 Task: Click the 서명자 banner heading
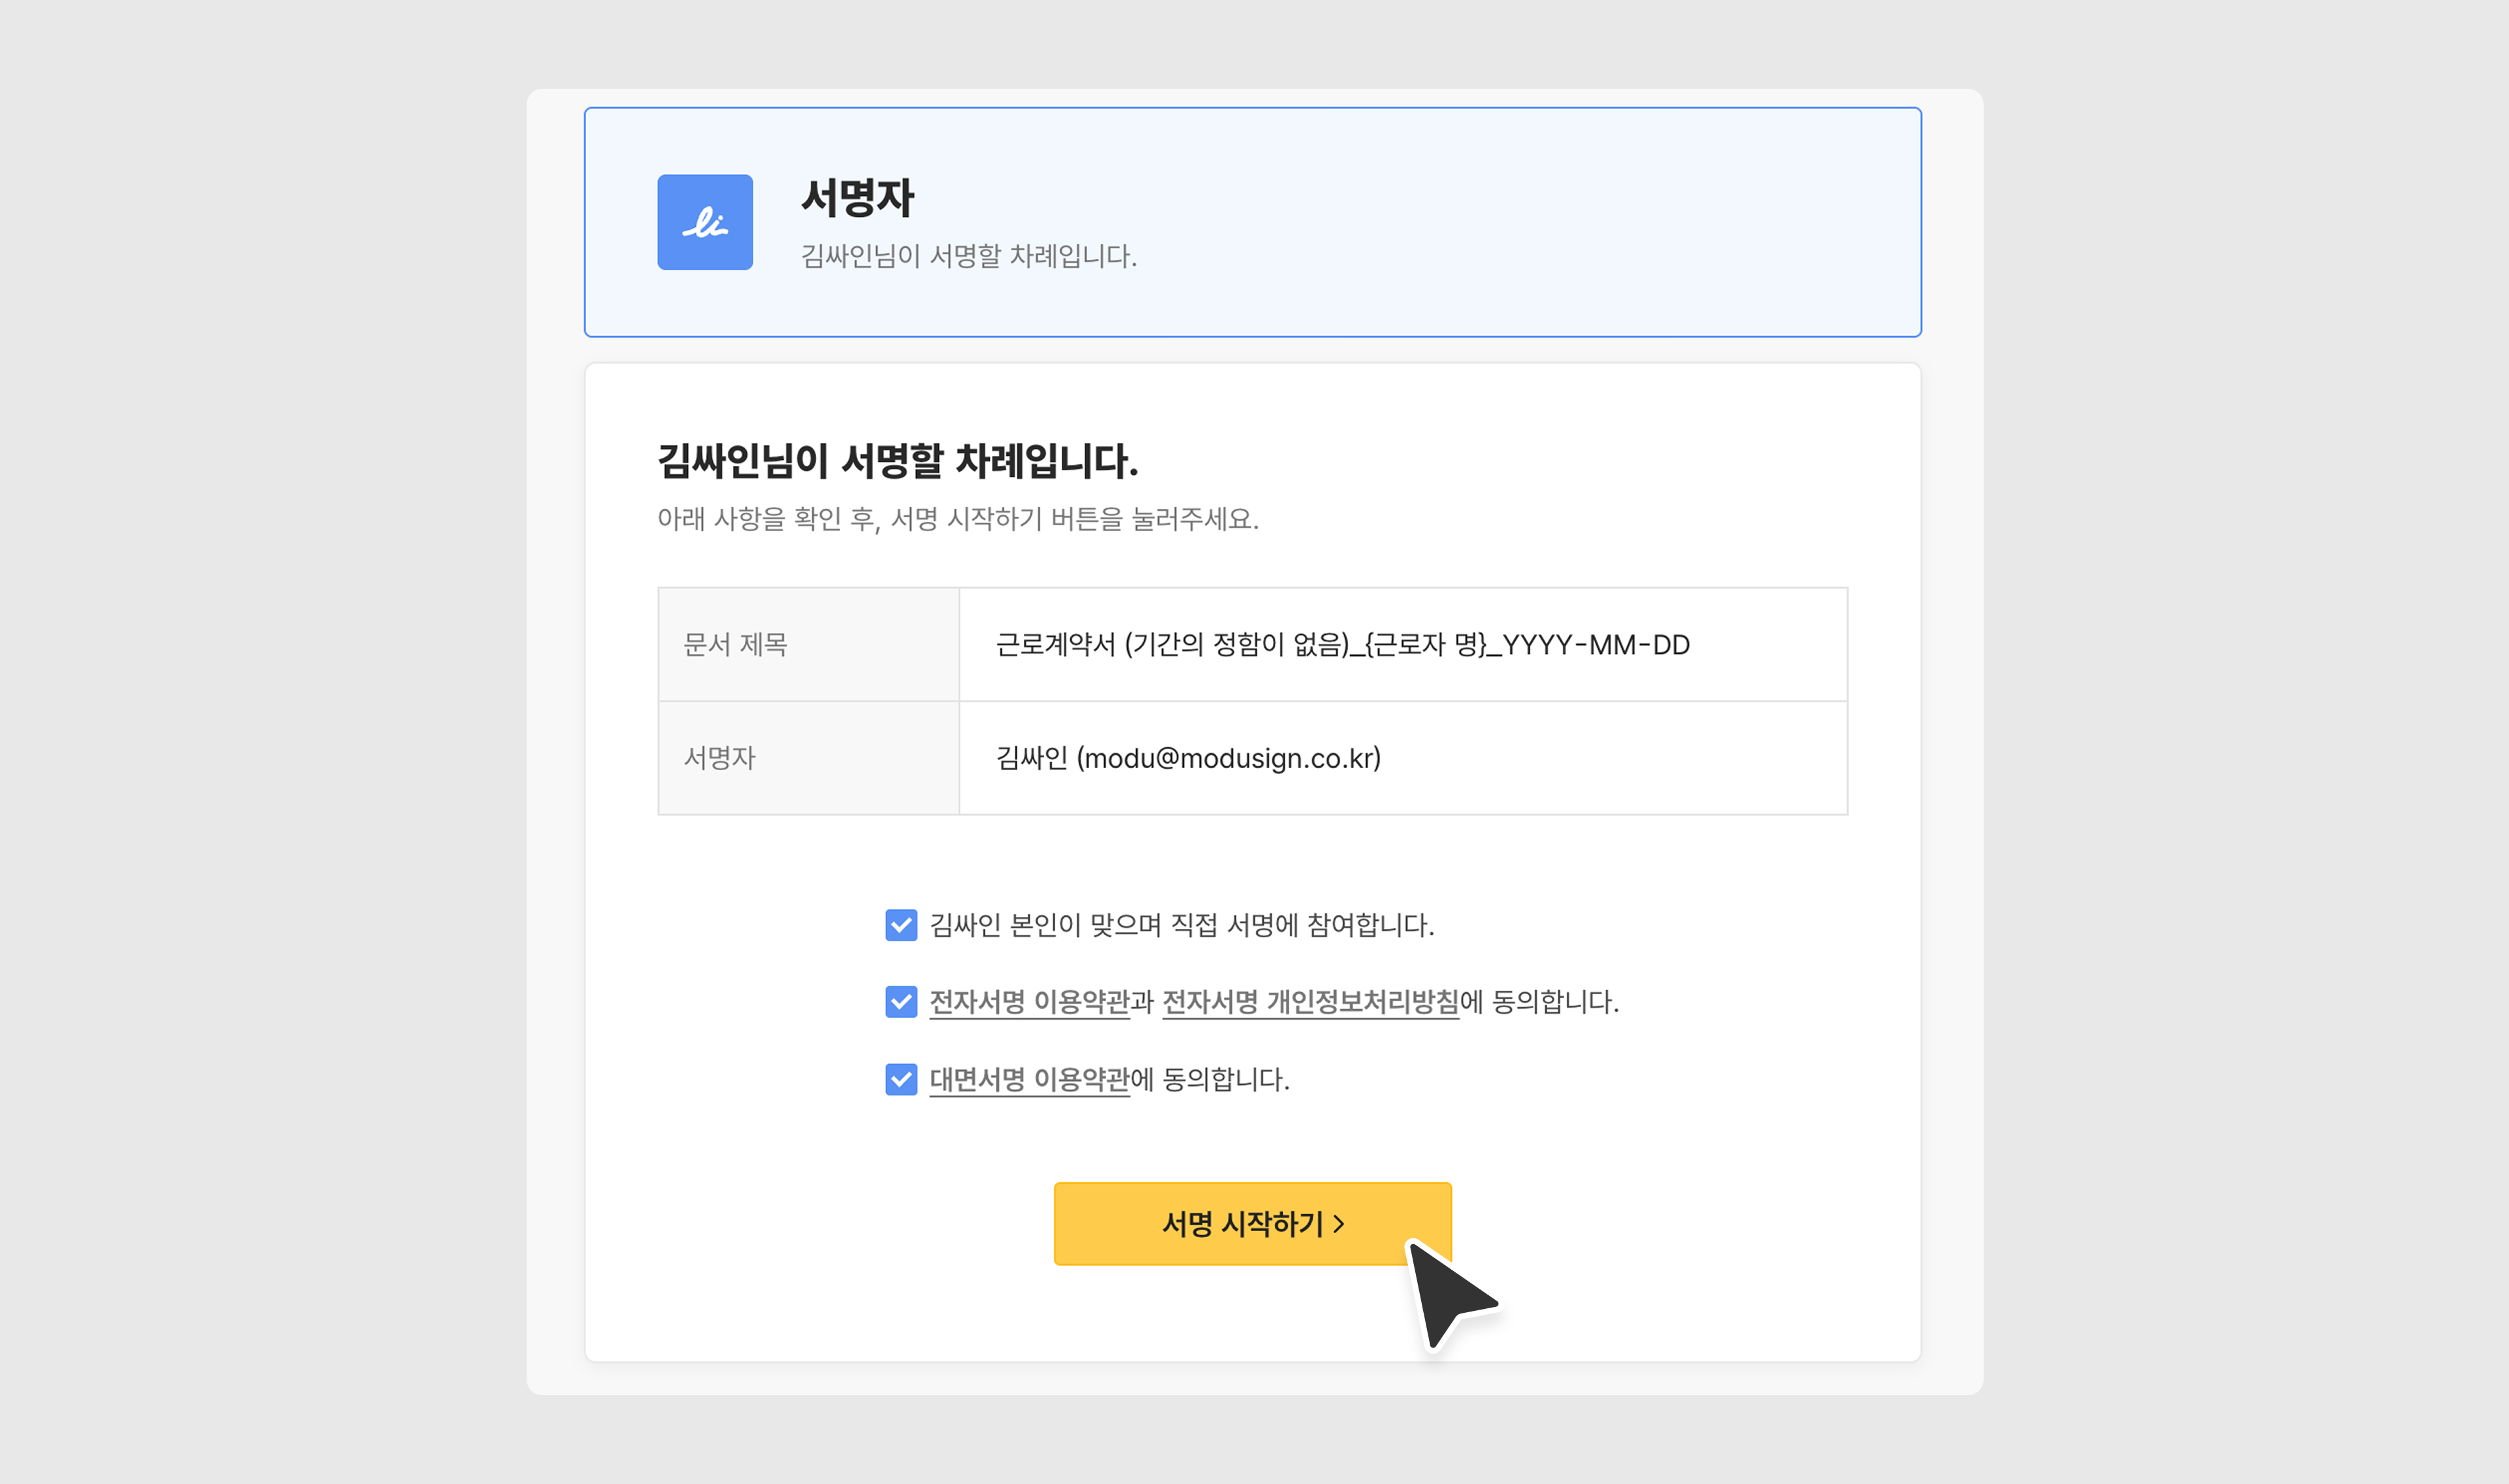pos(857,197)
